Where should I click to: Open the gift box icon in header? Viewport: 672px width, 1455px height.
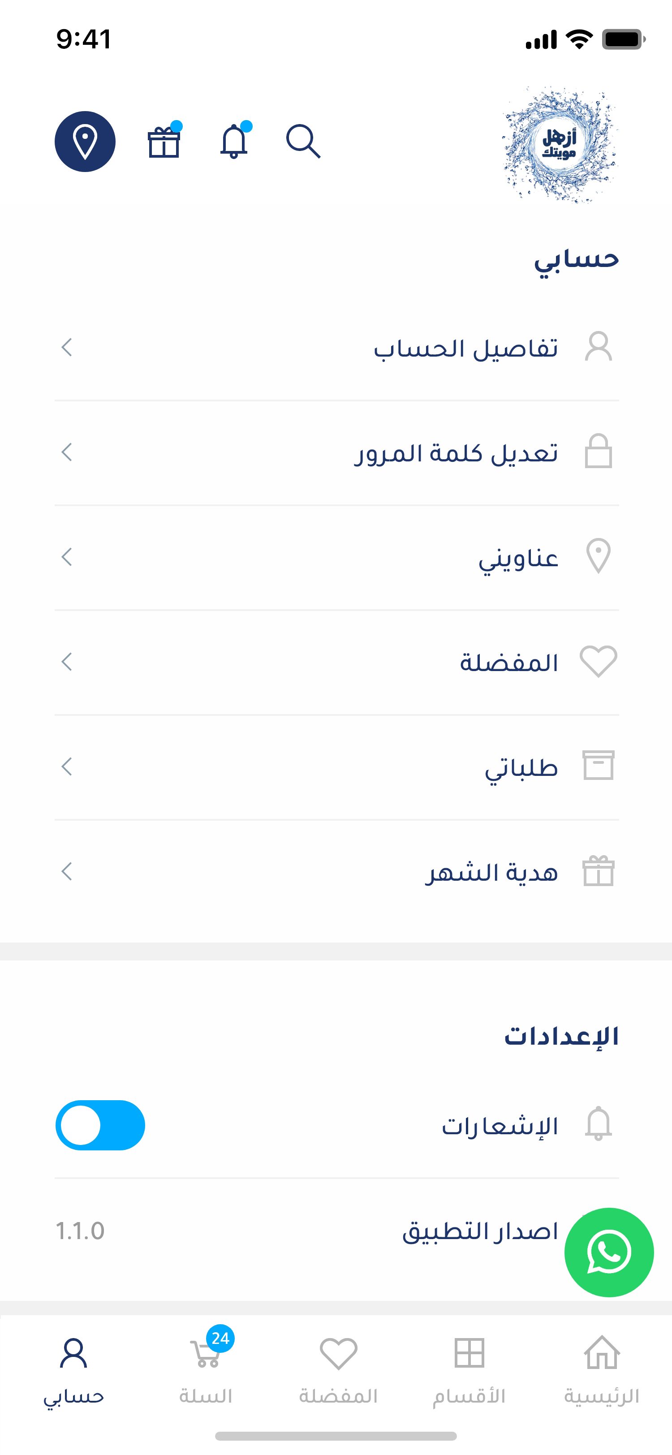(164, 142)
